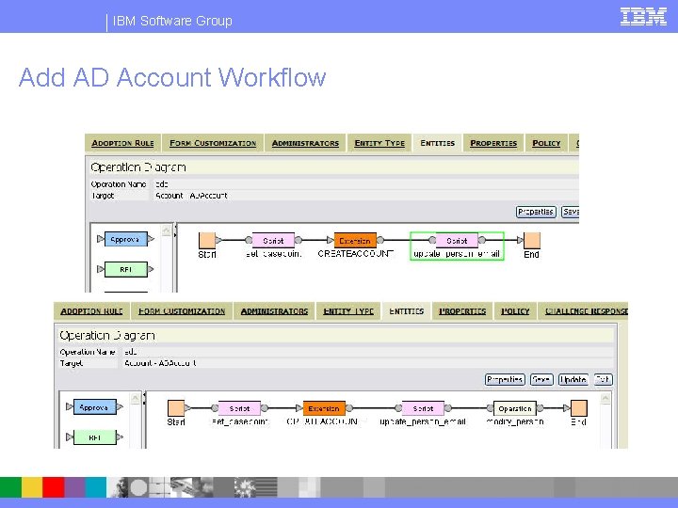The height and width of the screenshot is (508, 678).
Task: Select Entities tab in lower panel
Action: [406, 311]
